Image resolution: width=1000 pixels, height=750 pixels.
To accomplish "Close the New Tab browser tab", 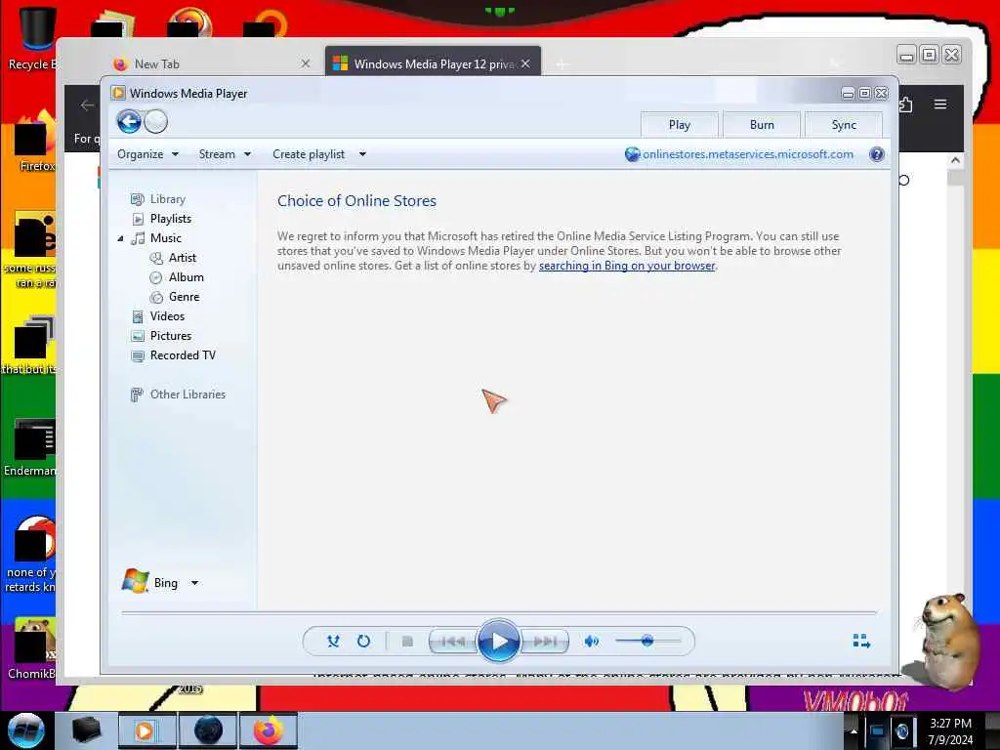I will tap(306, 63).
